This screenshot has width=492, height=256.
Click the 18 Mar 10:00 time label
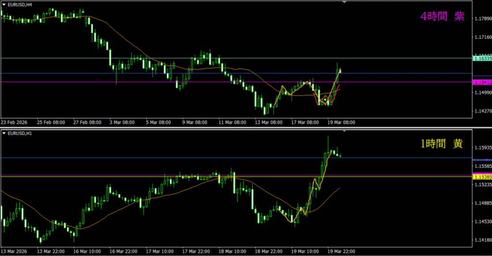tap(231, 251)
